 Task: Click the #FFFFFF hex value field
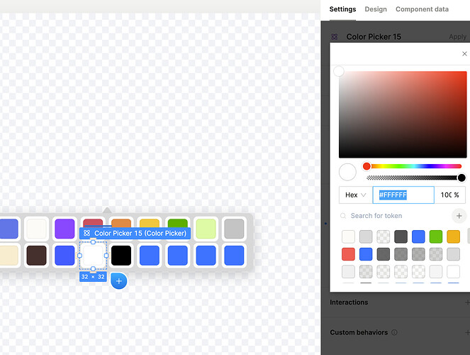[403, 195]
